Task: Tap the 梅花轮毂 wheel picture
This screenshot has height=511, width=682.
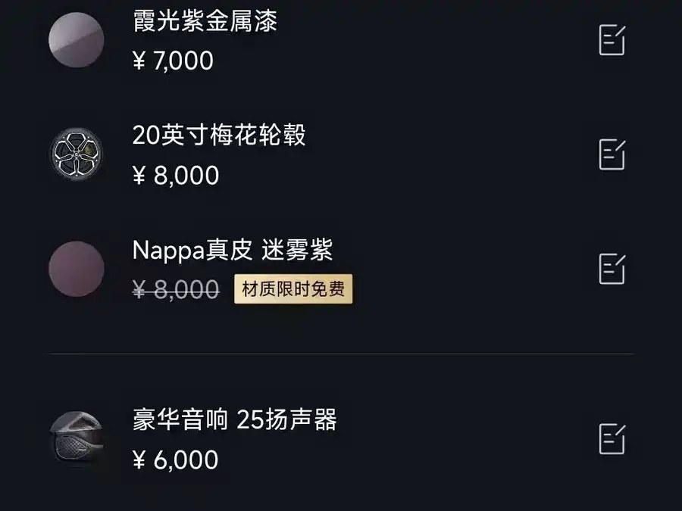Action: pos(77,155)
